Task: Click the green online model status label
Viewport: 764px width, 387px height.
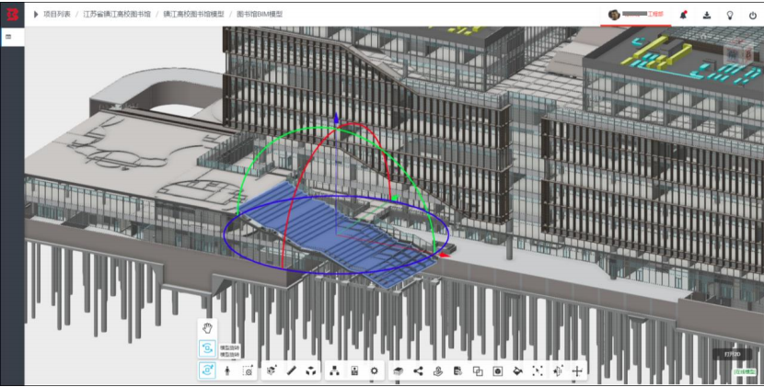Action: 746,371
